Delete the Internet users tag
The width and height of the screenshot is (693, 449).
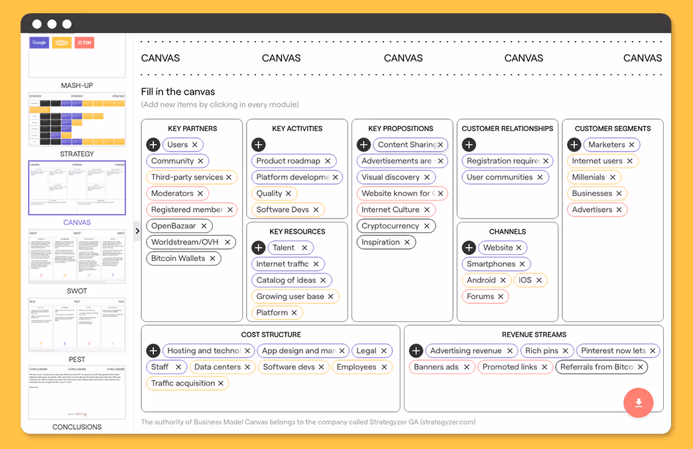pos(630,161)
